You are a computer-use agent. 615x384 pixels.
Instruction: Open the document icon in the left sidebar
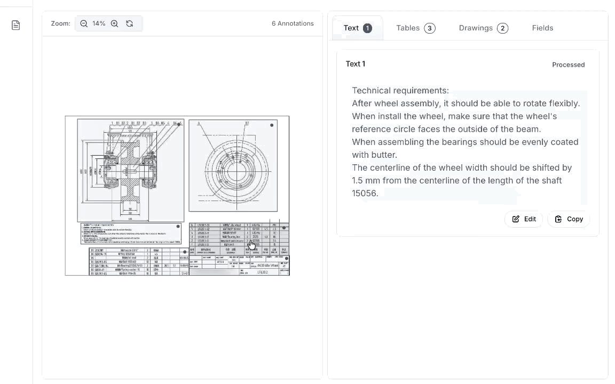[x=16, y=25]
